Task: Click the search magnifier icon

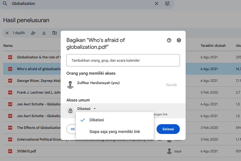Action: pyautogui.click(x=5, y=4)
